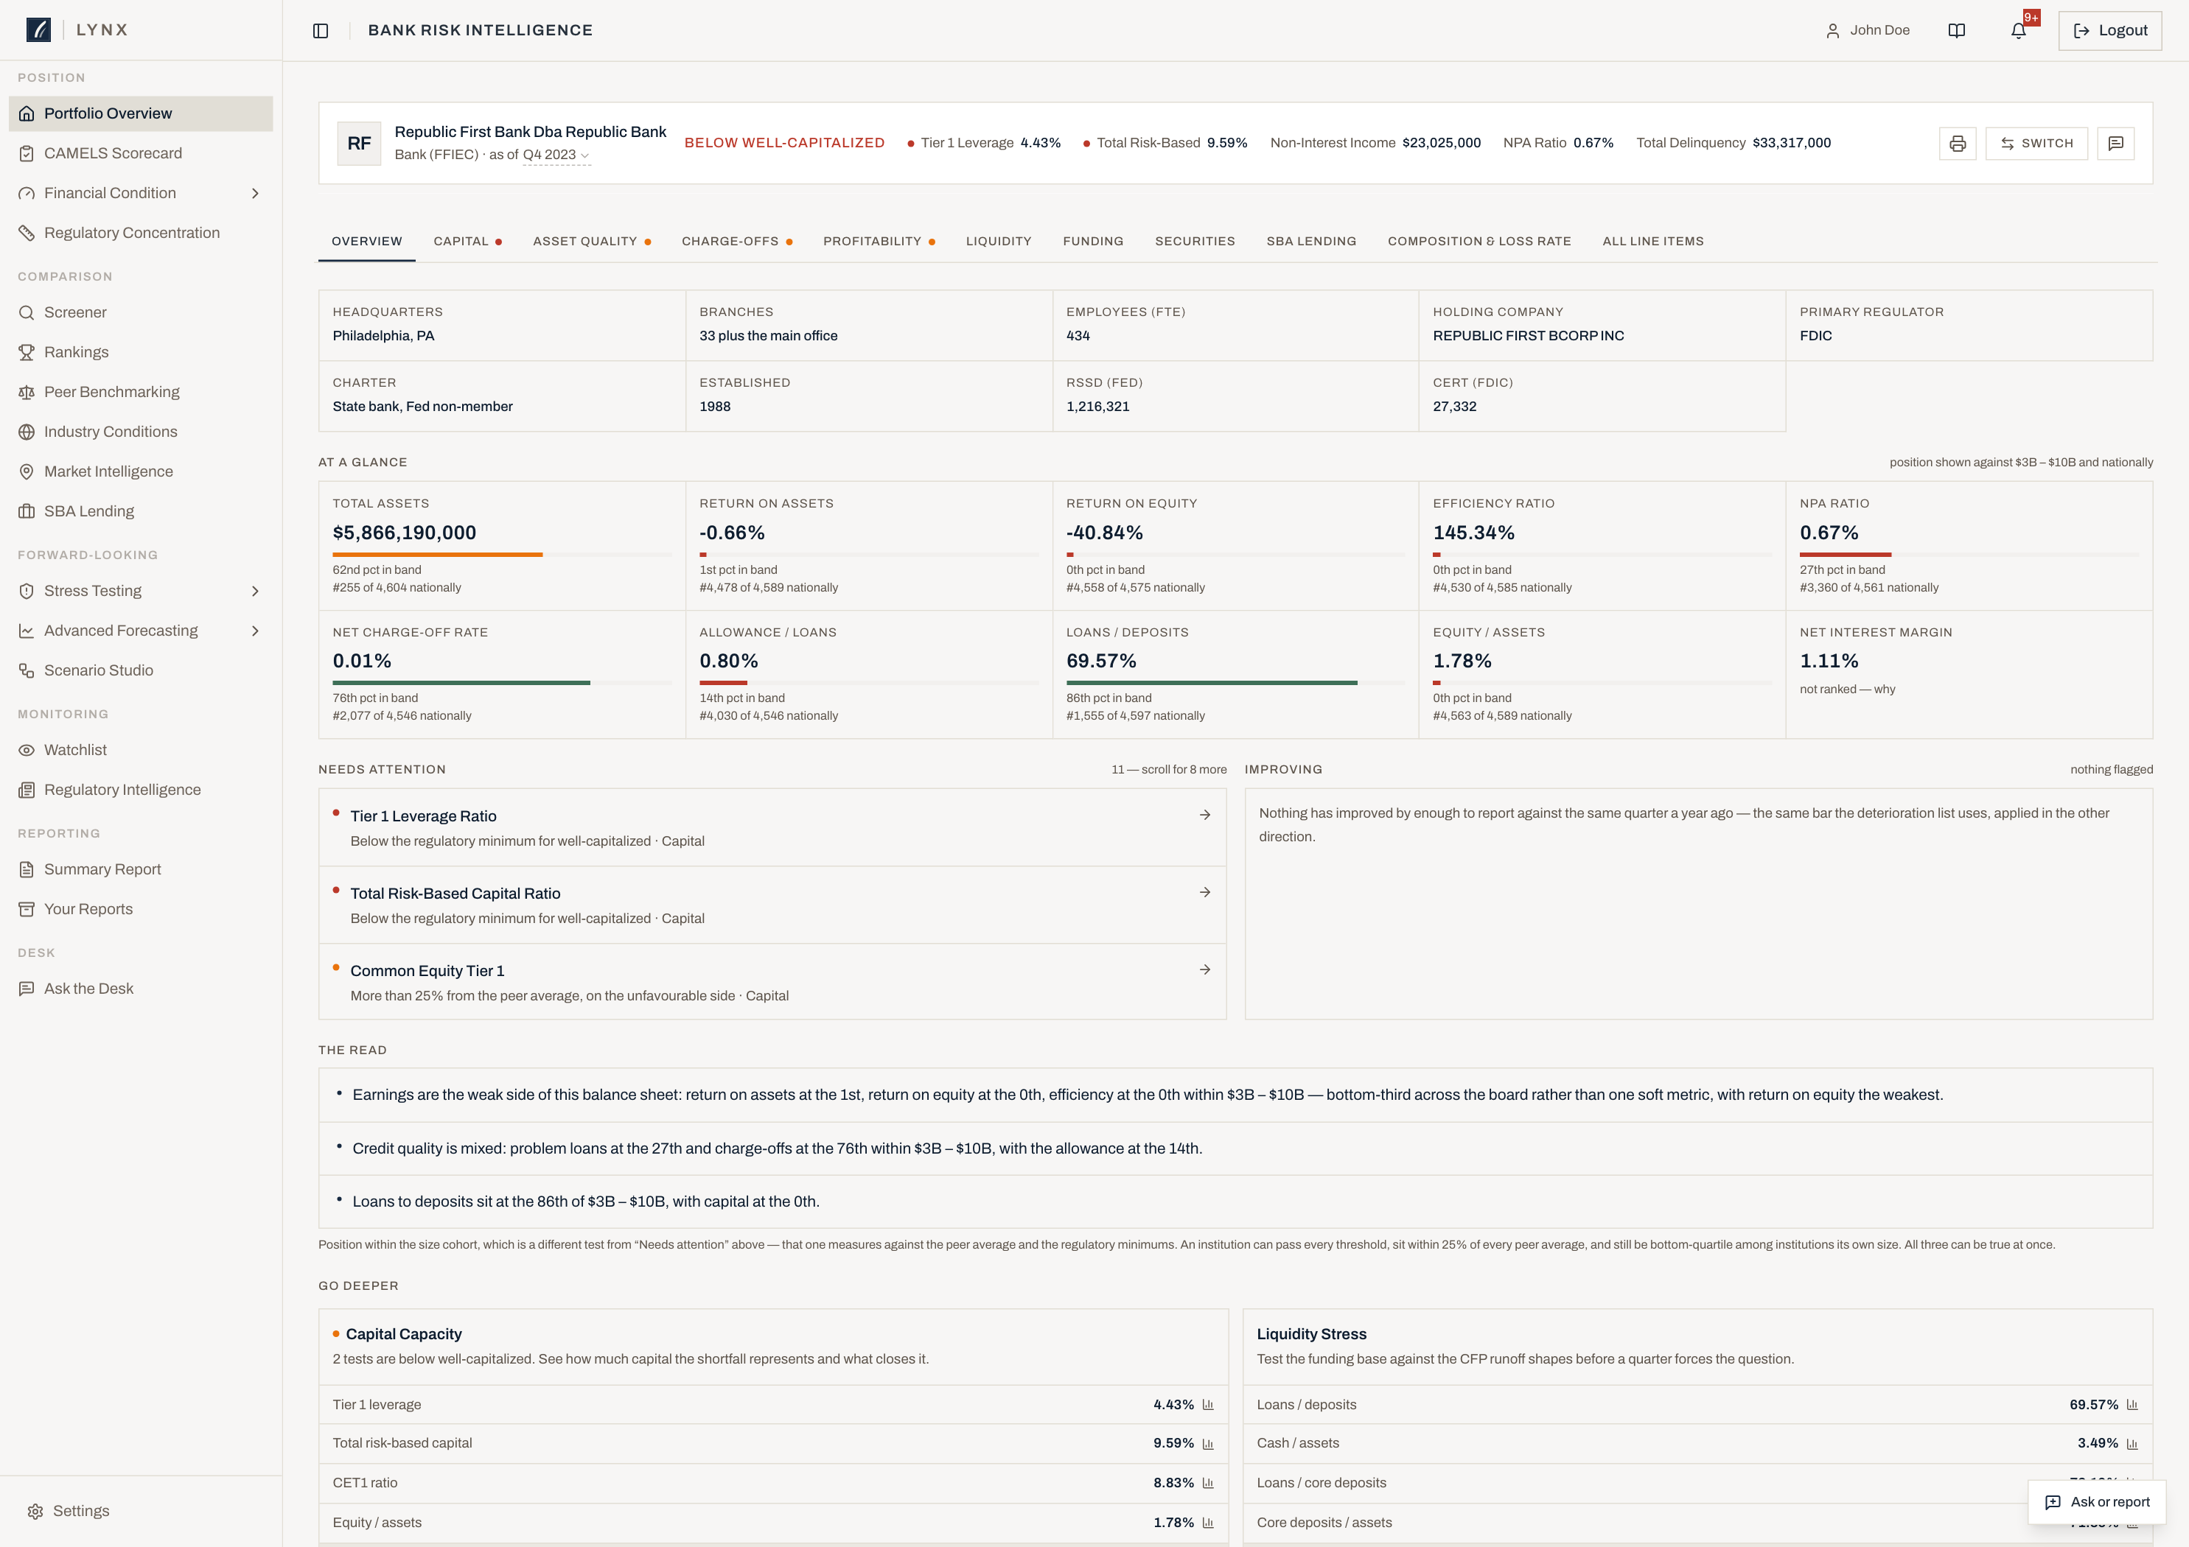The image size is (2189, 1547).
Task: Click the Regulatory Intelligence newspaper icon
Action: click(x=27, y=790)
